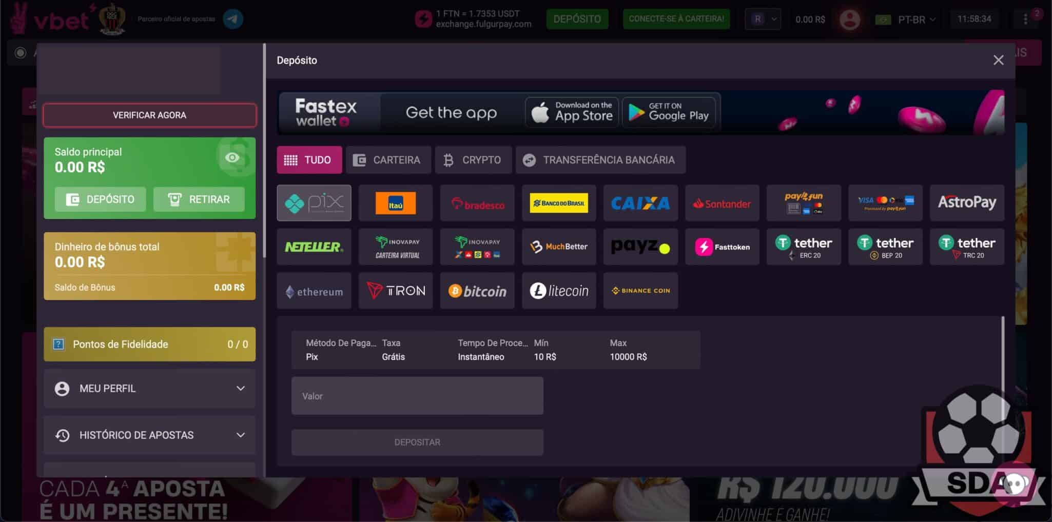The width and height of the screenshot is (1052, 522).
Task: Toggle balance visibility eye icon
Action: (x=232, y=157)
